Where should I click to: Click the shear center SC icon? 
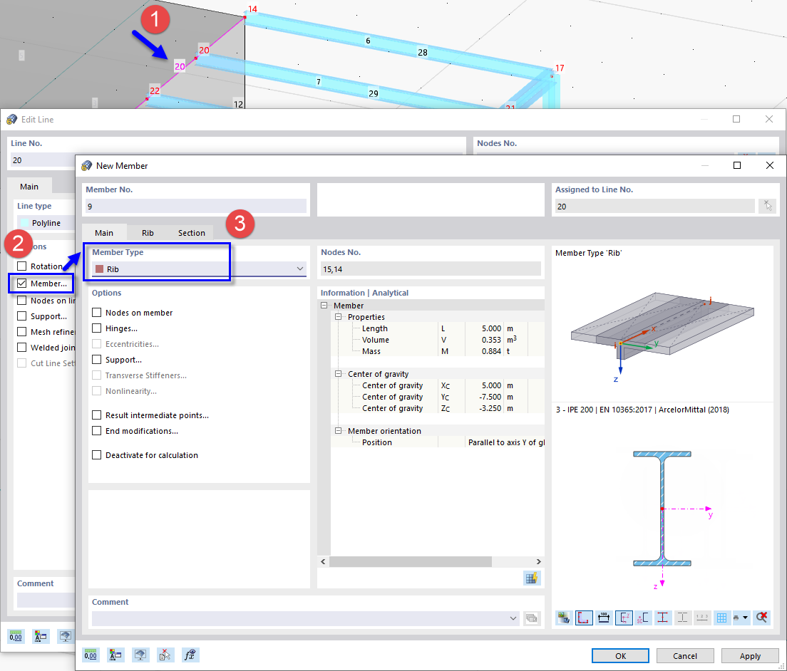(643, 618)
